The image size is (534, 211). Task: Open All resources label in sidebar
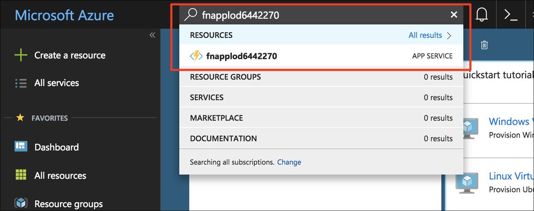[x=60, y=176]
